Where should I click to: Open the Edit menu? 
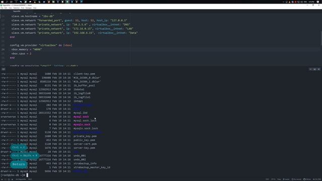pos(6,8)
